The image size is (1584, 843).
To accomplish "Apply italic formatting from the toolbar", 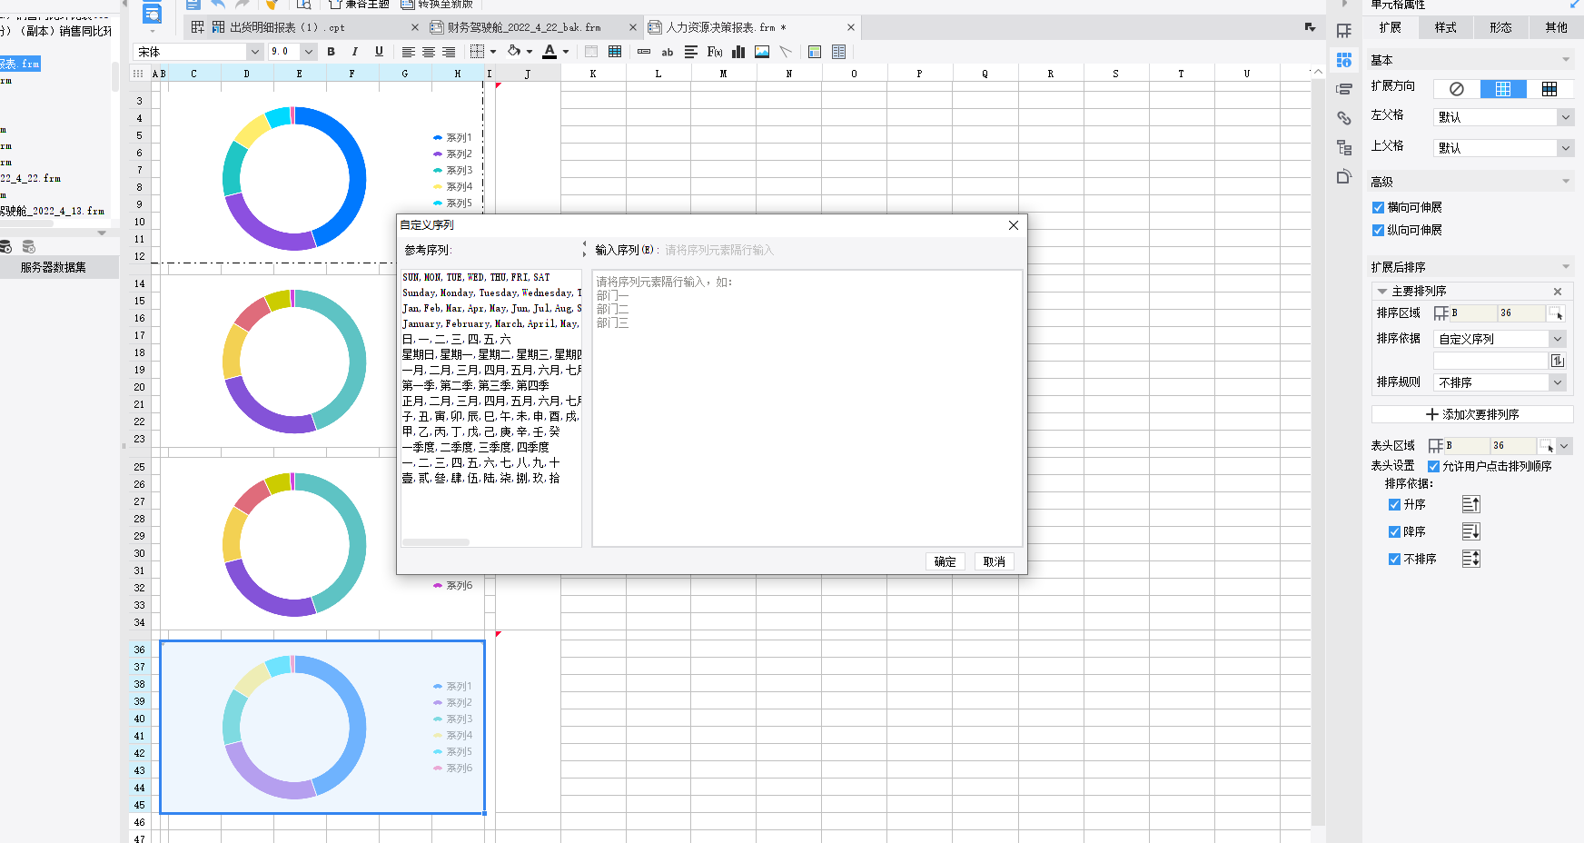I will click(355, 52).
